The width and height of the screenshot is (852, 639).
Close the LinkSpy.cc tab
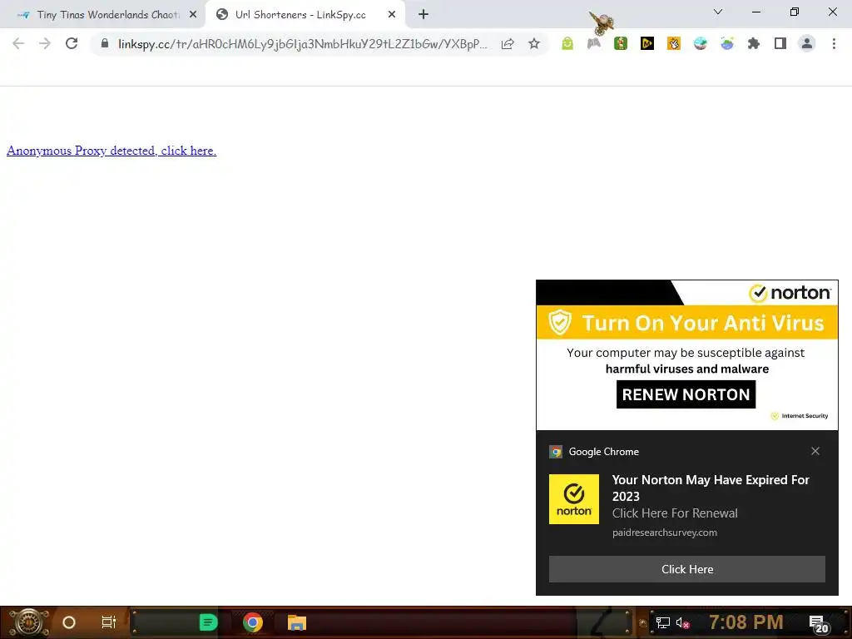point(392,15)
